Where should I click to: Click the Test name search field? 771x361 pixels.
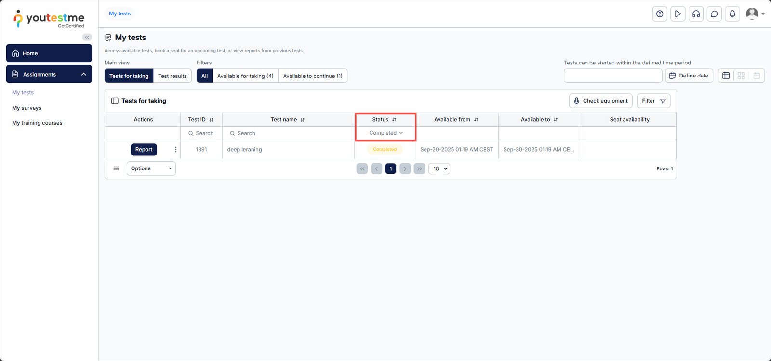coord(289,133)
